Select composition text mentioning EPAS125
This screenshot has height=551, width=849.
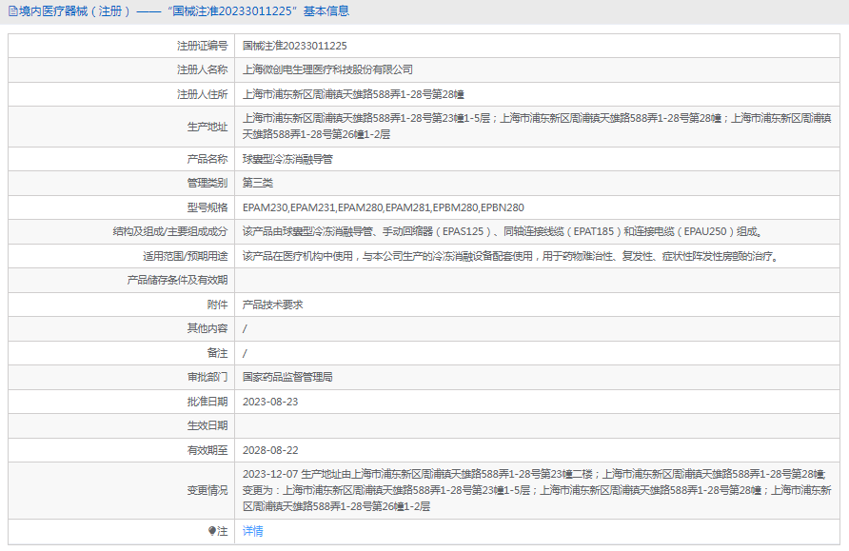coord(503,231)
